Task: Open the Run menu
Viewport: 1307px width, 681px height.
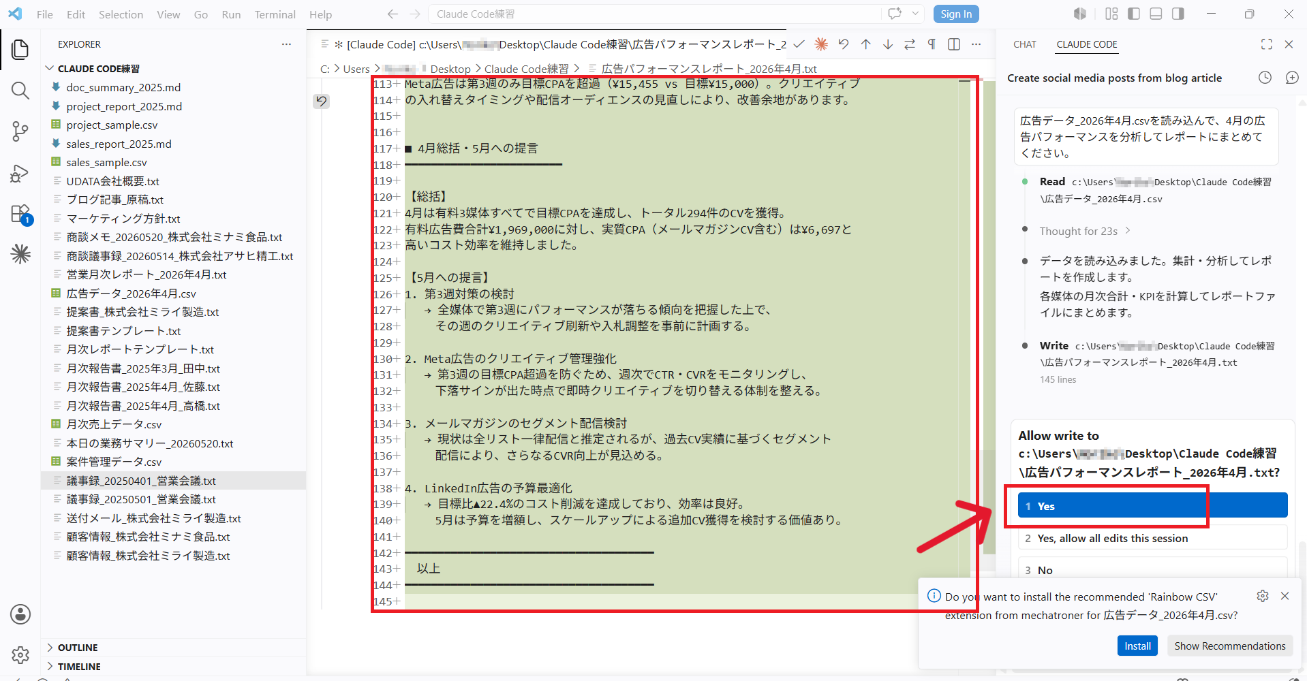Action: 231,14
